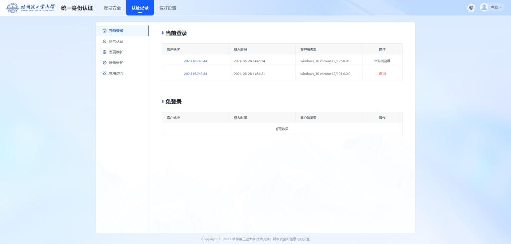Image resolution: width=511 pixels, height=244 pixels.
Task: Open the globe language switcher icon
Action: 471,8
